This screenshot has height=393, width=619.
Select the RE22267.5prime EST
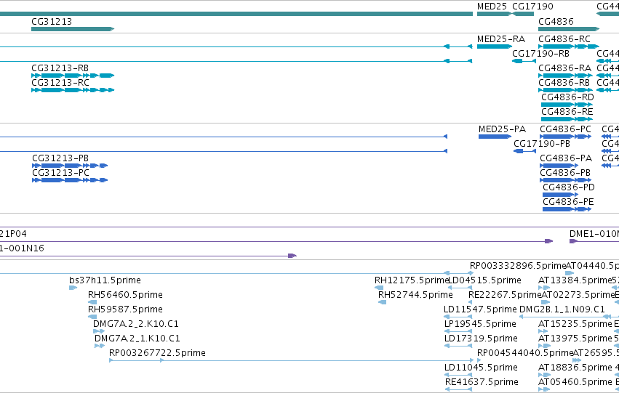pos(470,302)
